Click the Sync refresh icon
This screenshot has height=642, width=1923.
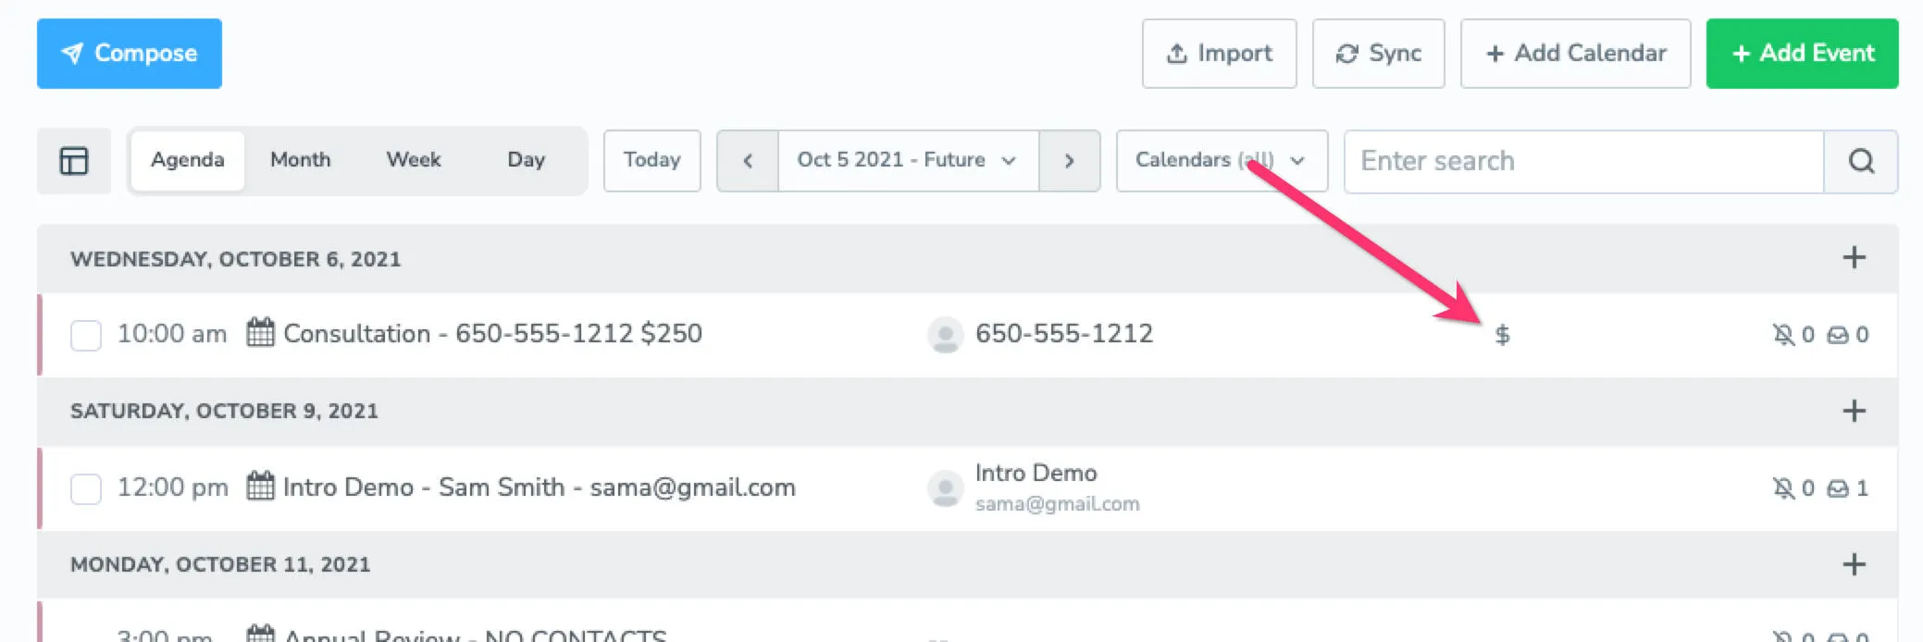tap(1348, 54)
